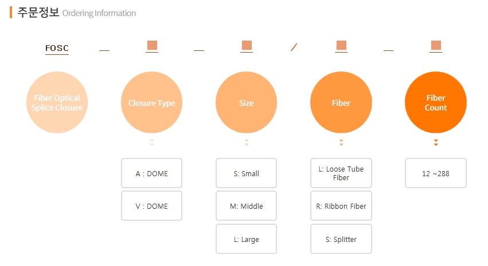This screenshot has height=266, width=488.
Task: Select L: Loose Tube Fiber box
Action: pyautogui.click(x=341, y=173)
